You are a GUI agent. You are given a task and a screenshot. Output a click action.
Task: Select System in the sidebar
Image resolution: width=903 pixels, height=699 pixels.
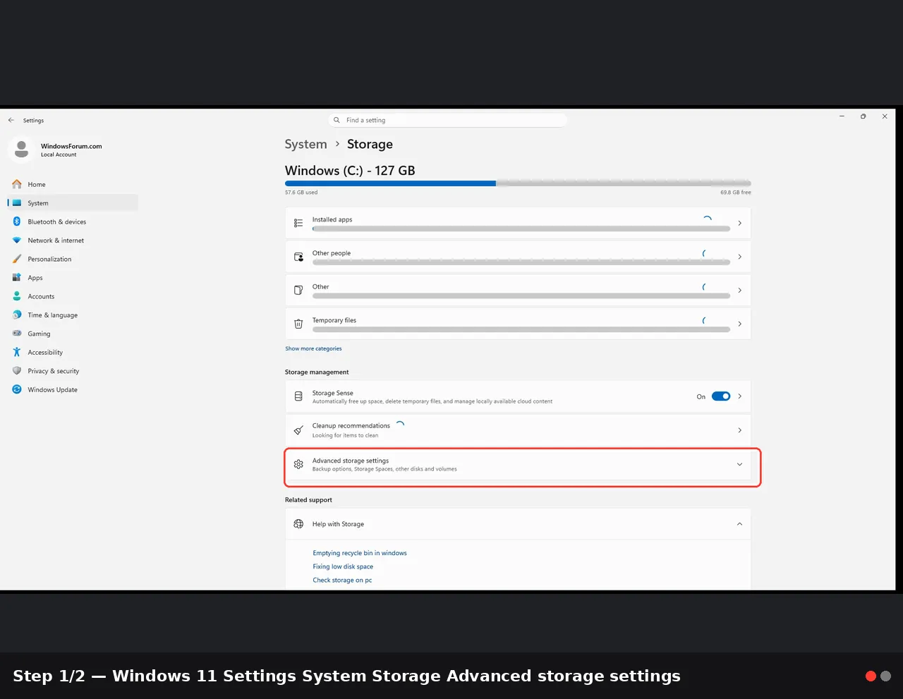coord(73,203)
